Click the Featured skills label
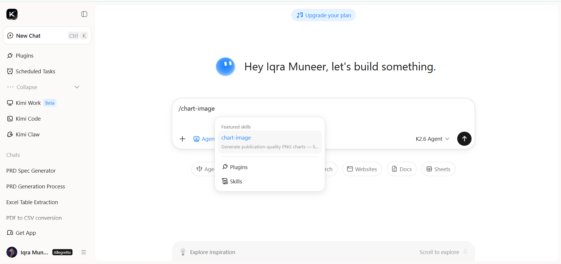Viewport: 561px width, 264px height. point(236,127)
